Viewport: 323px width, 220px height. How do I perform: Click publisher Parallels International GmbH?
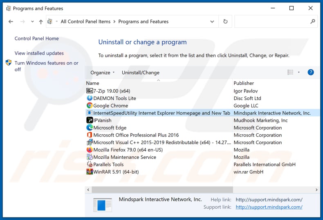coord(265,164)
